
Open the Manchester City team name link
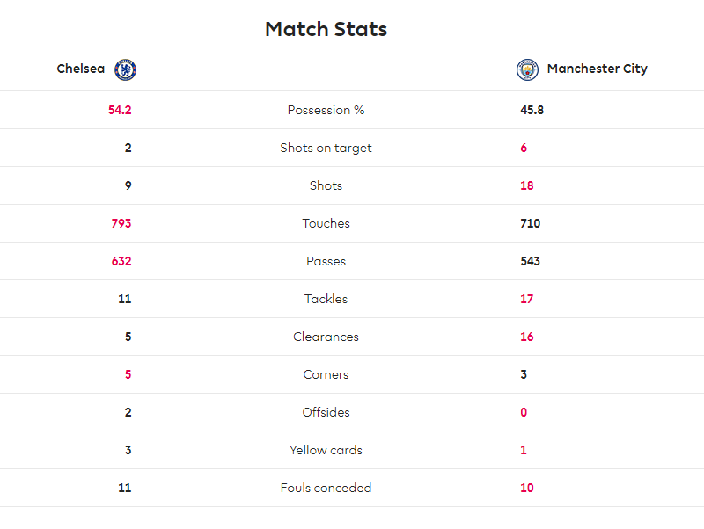(598, 69)
